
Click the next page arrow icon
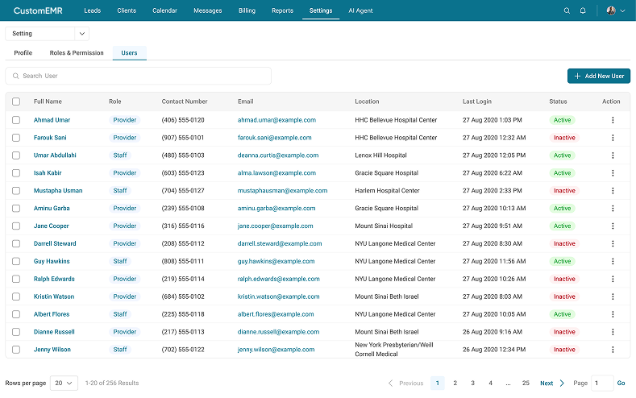(562, 383)
